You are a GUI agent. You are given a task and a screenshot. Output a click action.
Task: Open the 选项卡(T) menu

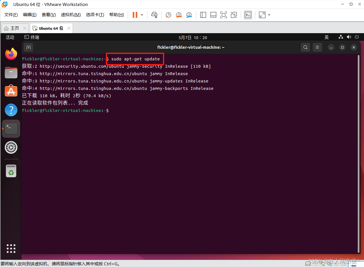[95, 15]
